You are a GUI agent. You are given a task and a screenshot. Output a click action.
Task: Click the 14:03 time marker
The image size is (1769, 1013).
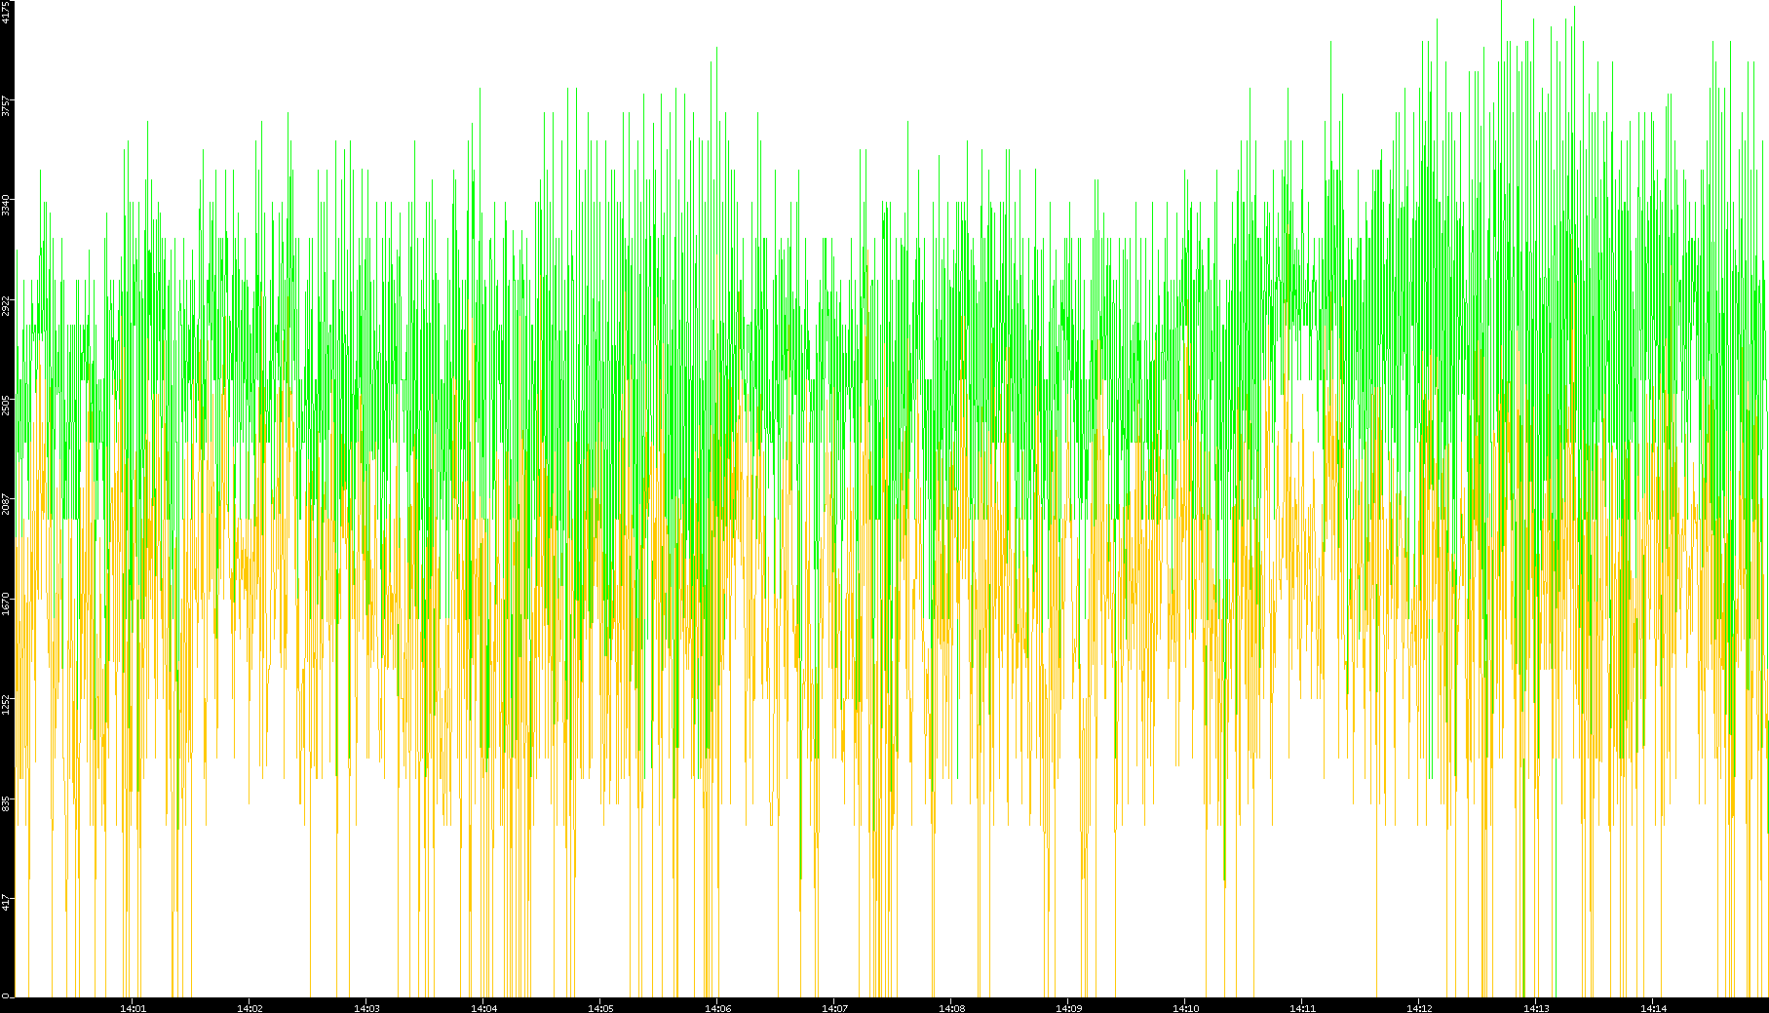366,1007
